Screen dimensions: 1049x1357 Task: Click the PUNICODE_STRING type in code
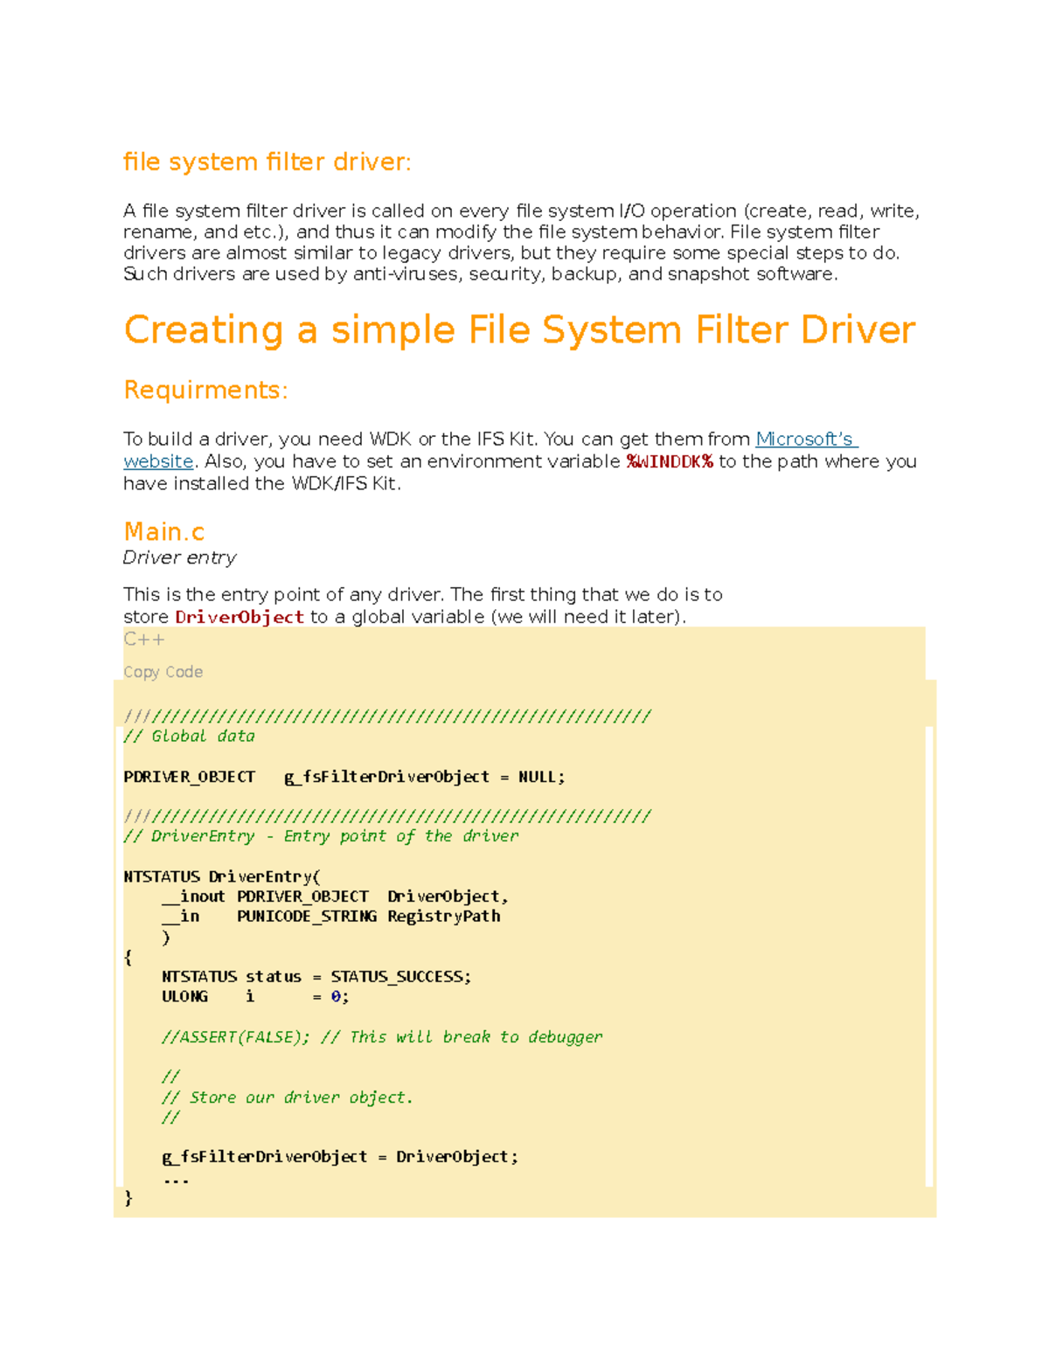tap(305, 916)
